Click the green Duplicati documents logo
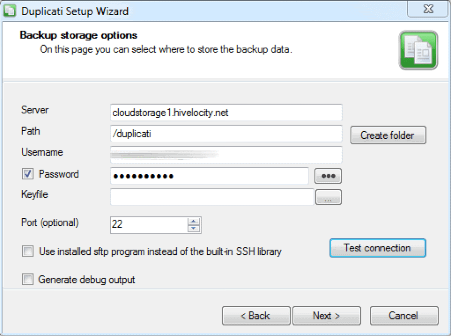The image size is (451, 336). coord(418,50)
